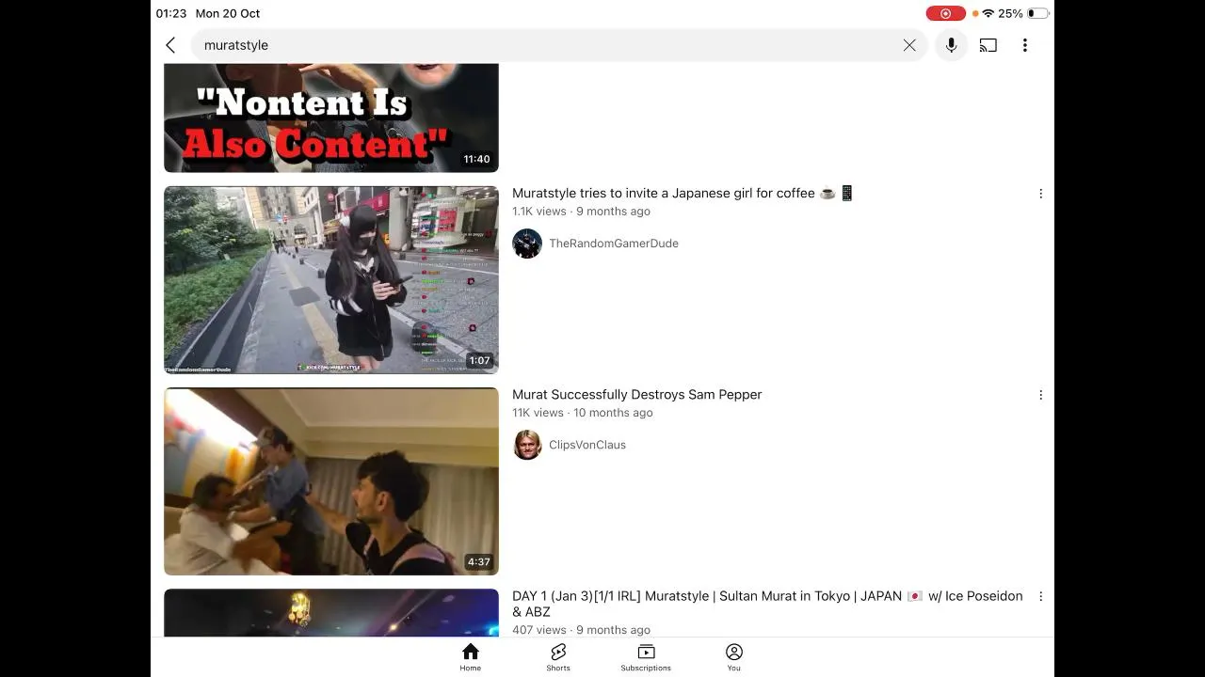Play the hotel room fight thumbnail
The image size is (1205, 677).
(331, 481)
